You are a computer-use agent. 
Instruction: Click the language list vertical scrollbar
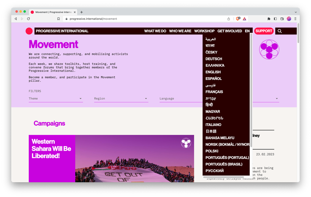[x=251, y=90]
